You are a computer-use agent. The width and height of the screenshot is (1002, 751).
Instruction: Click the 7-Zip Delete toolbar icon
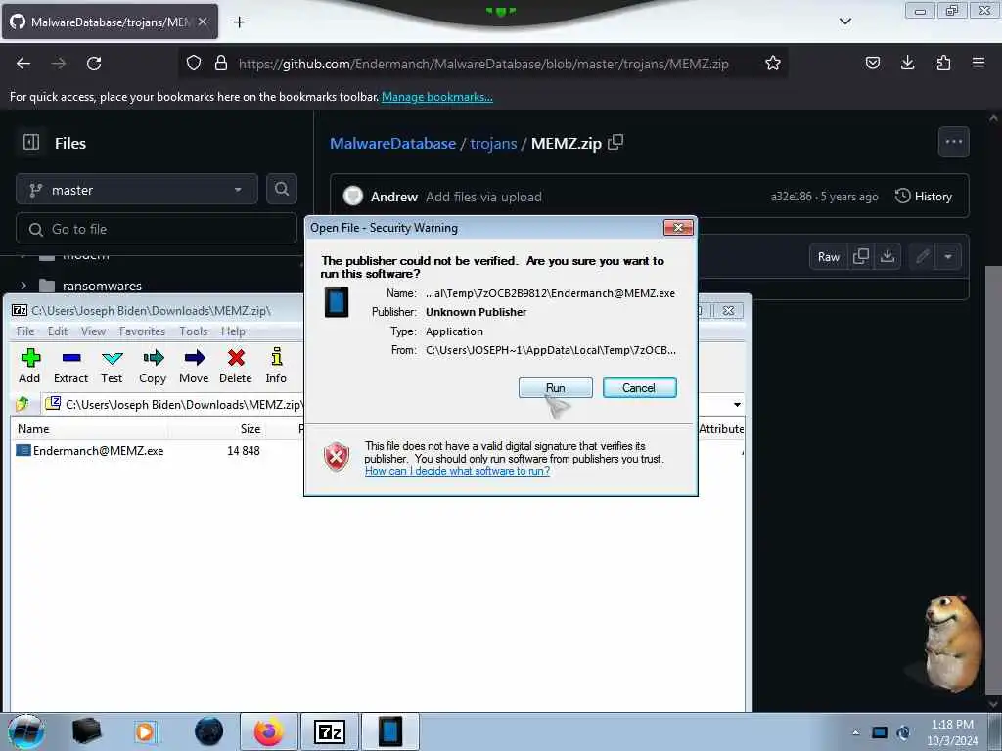point(236,366)
